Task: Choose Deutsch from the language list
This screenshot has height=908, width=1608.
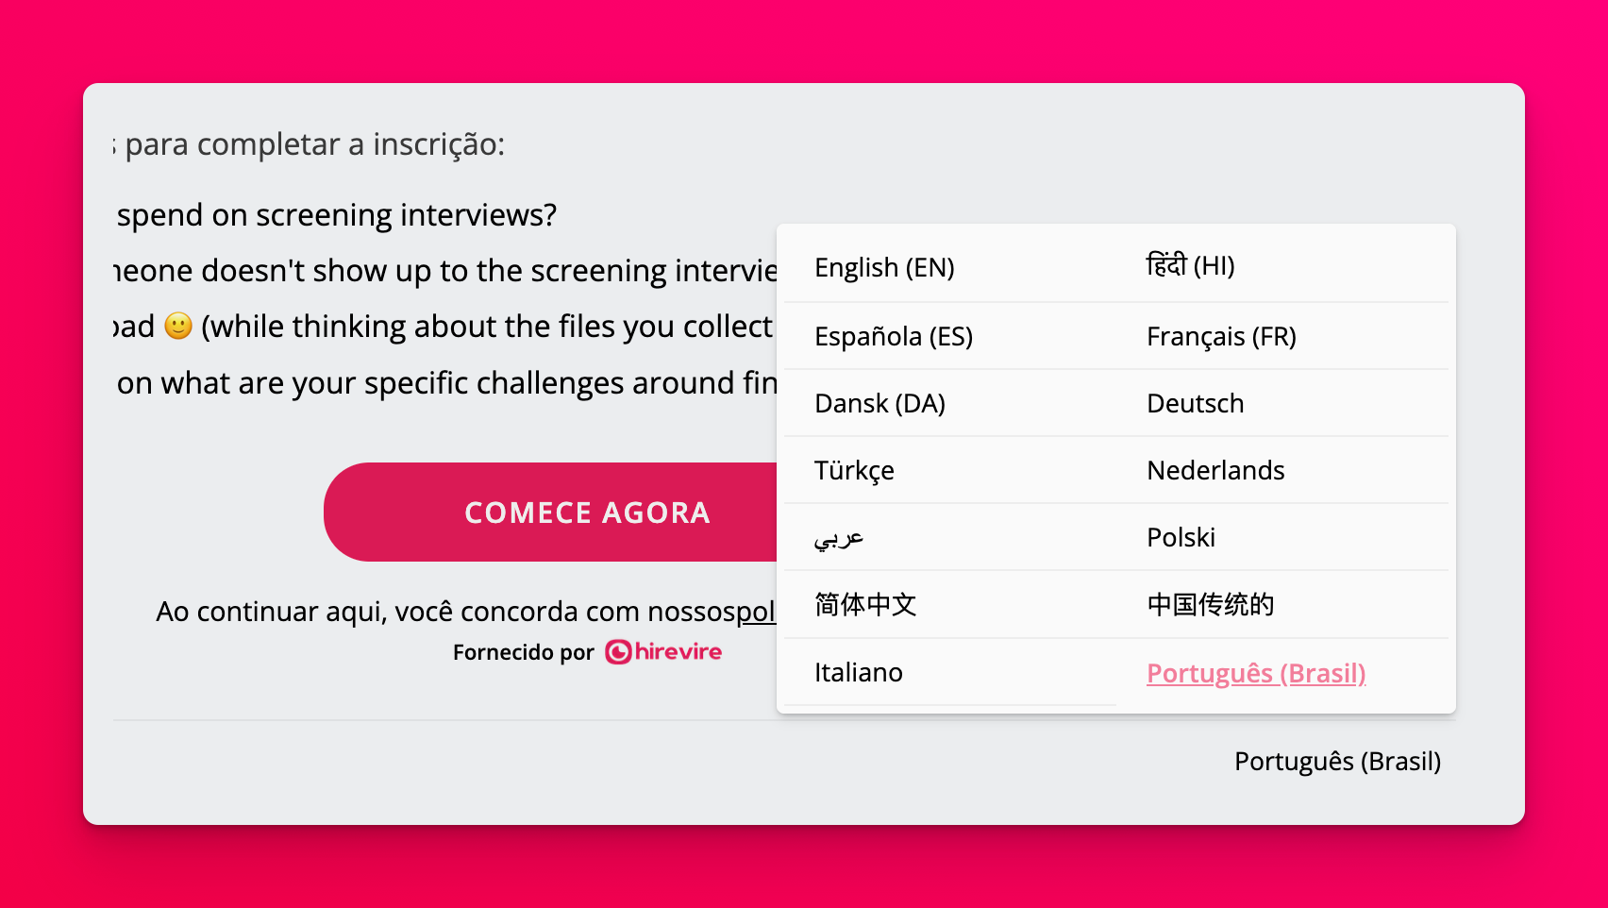Action: pyautogui.click(x=1195, y=403)
